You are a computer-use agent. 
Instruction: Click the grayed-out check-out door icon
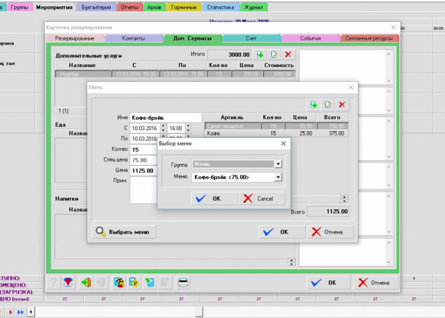tap(101, 283)
